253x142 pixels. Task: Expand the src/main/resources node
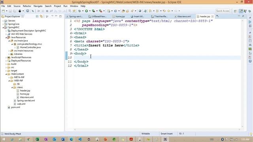(x=9, y=51)
